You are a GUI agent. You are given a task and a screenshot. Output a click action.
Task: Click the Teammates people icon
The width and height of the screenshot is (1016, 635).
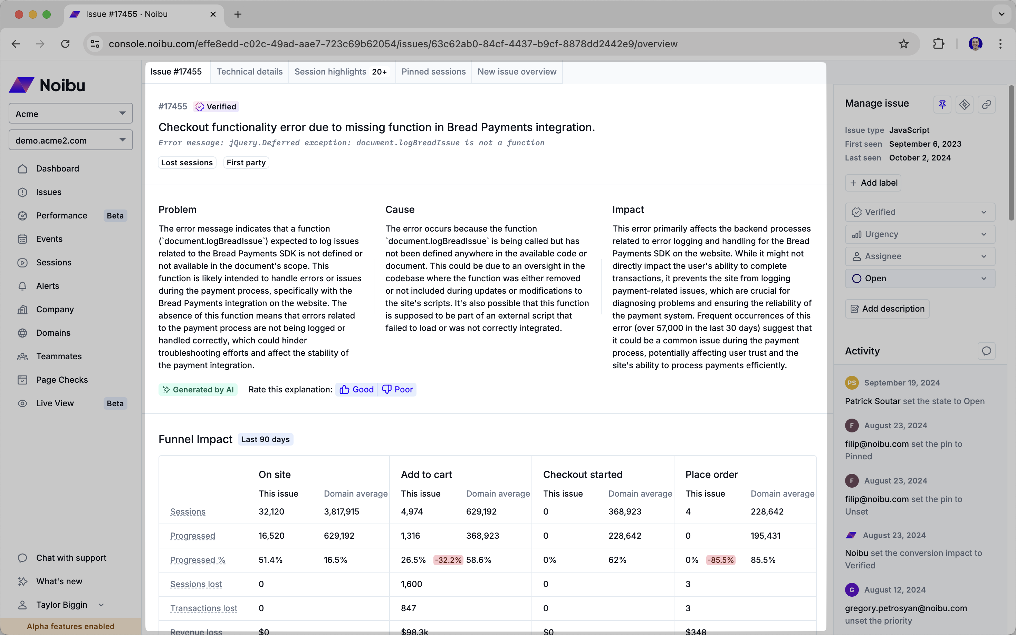(23, 356)
